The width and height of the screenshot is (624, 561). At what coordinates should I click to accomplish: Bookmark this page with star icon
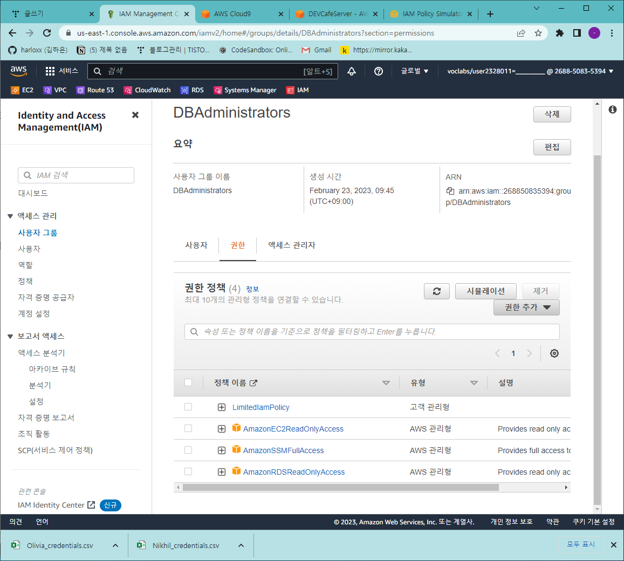[x=538, y=33]
